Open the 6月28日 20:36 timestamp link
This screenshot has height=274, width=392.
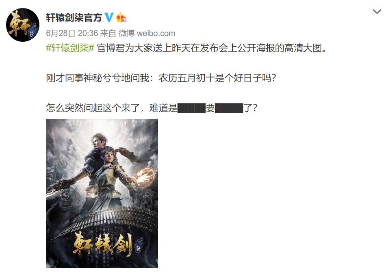tap(72, 33)
